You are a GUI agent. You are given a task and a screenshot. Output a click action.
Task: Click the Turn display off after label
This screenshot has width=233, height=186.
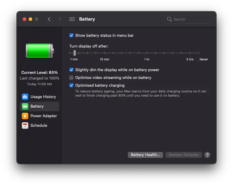click(89, 46)
